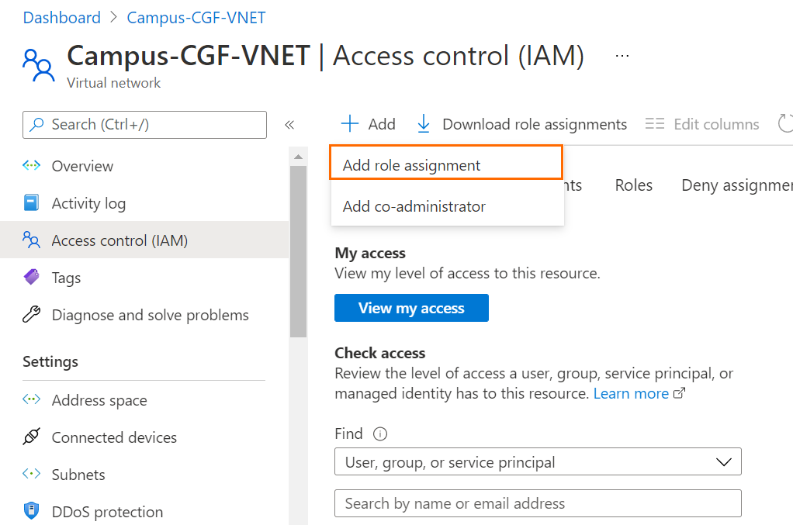Click the Address space icon
This screenshot has width=793, height=525.
(x=31, y=399)
